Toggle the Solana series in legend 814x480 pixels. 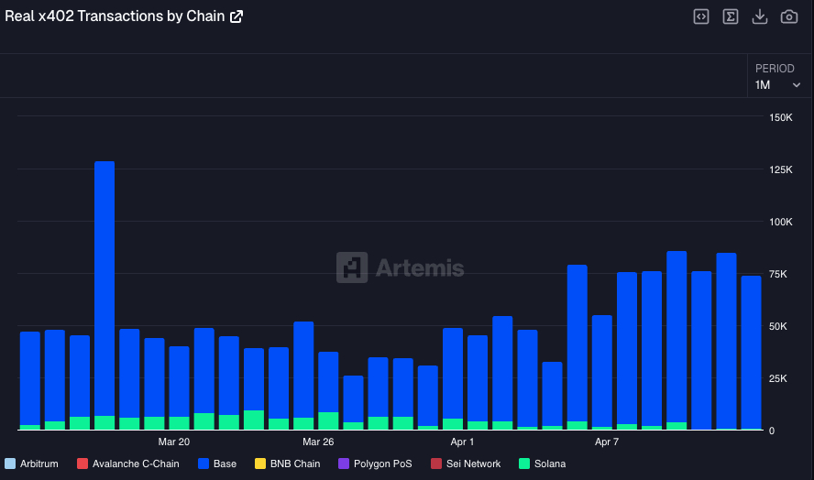click(x=542, y=464)
